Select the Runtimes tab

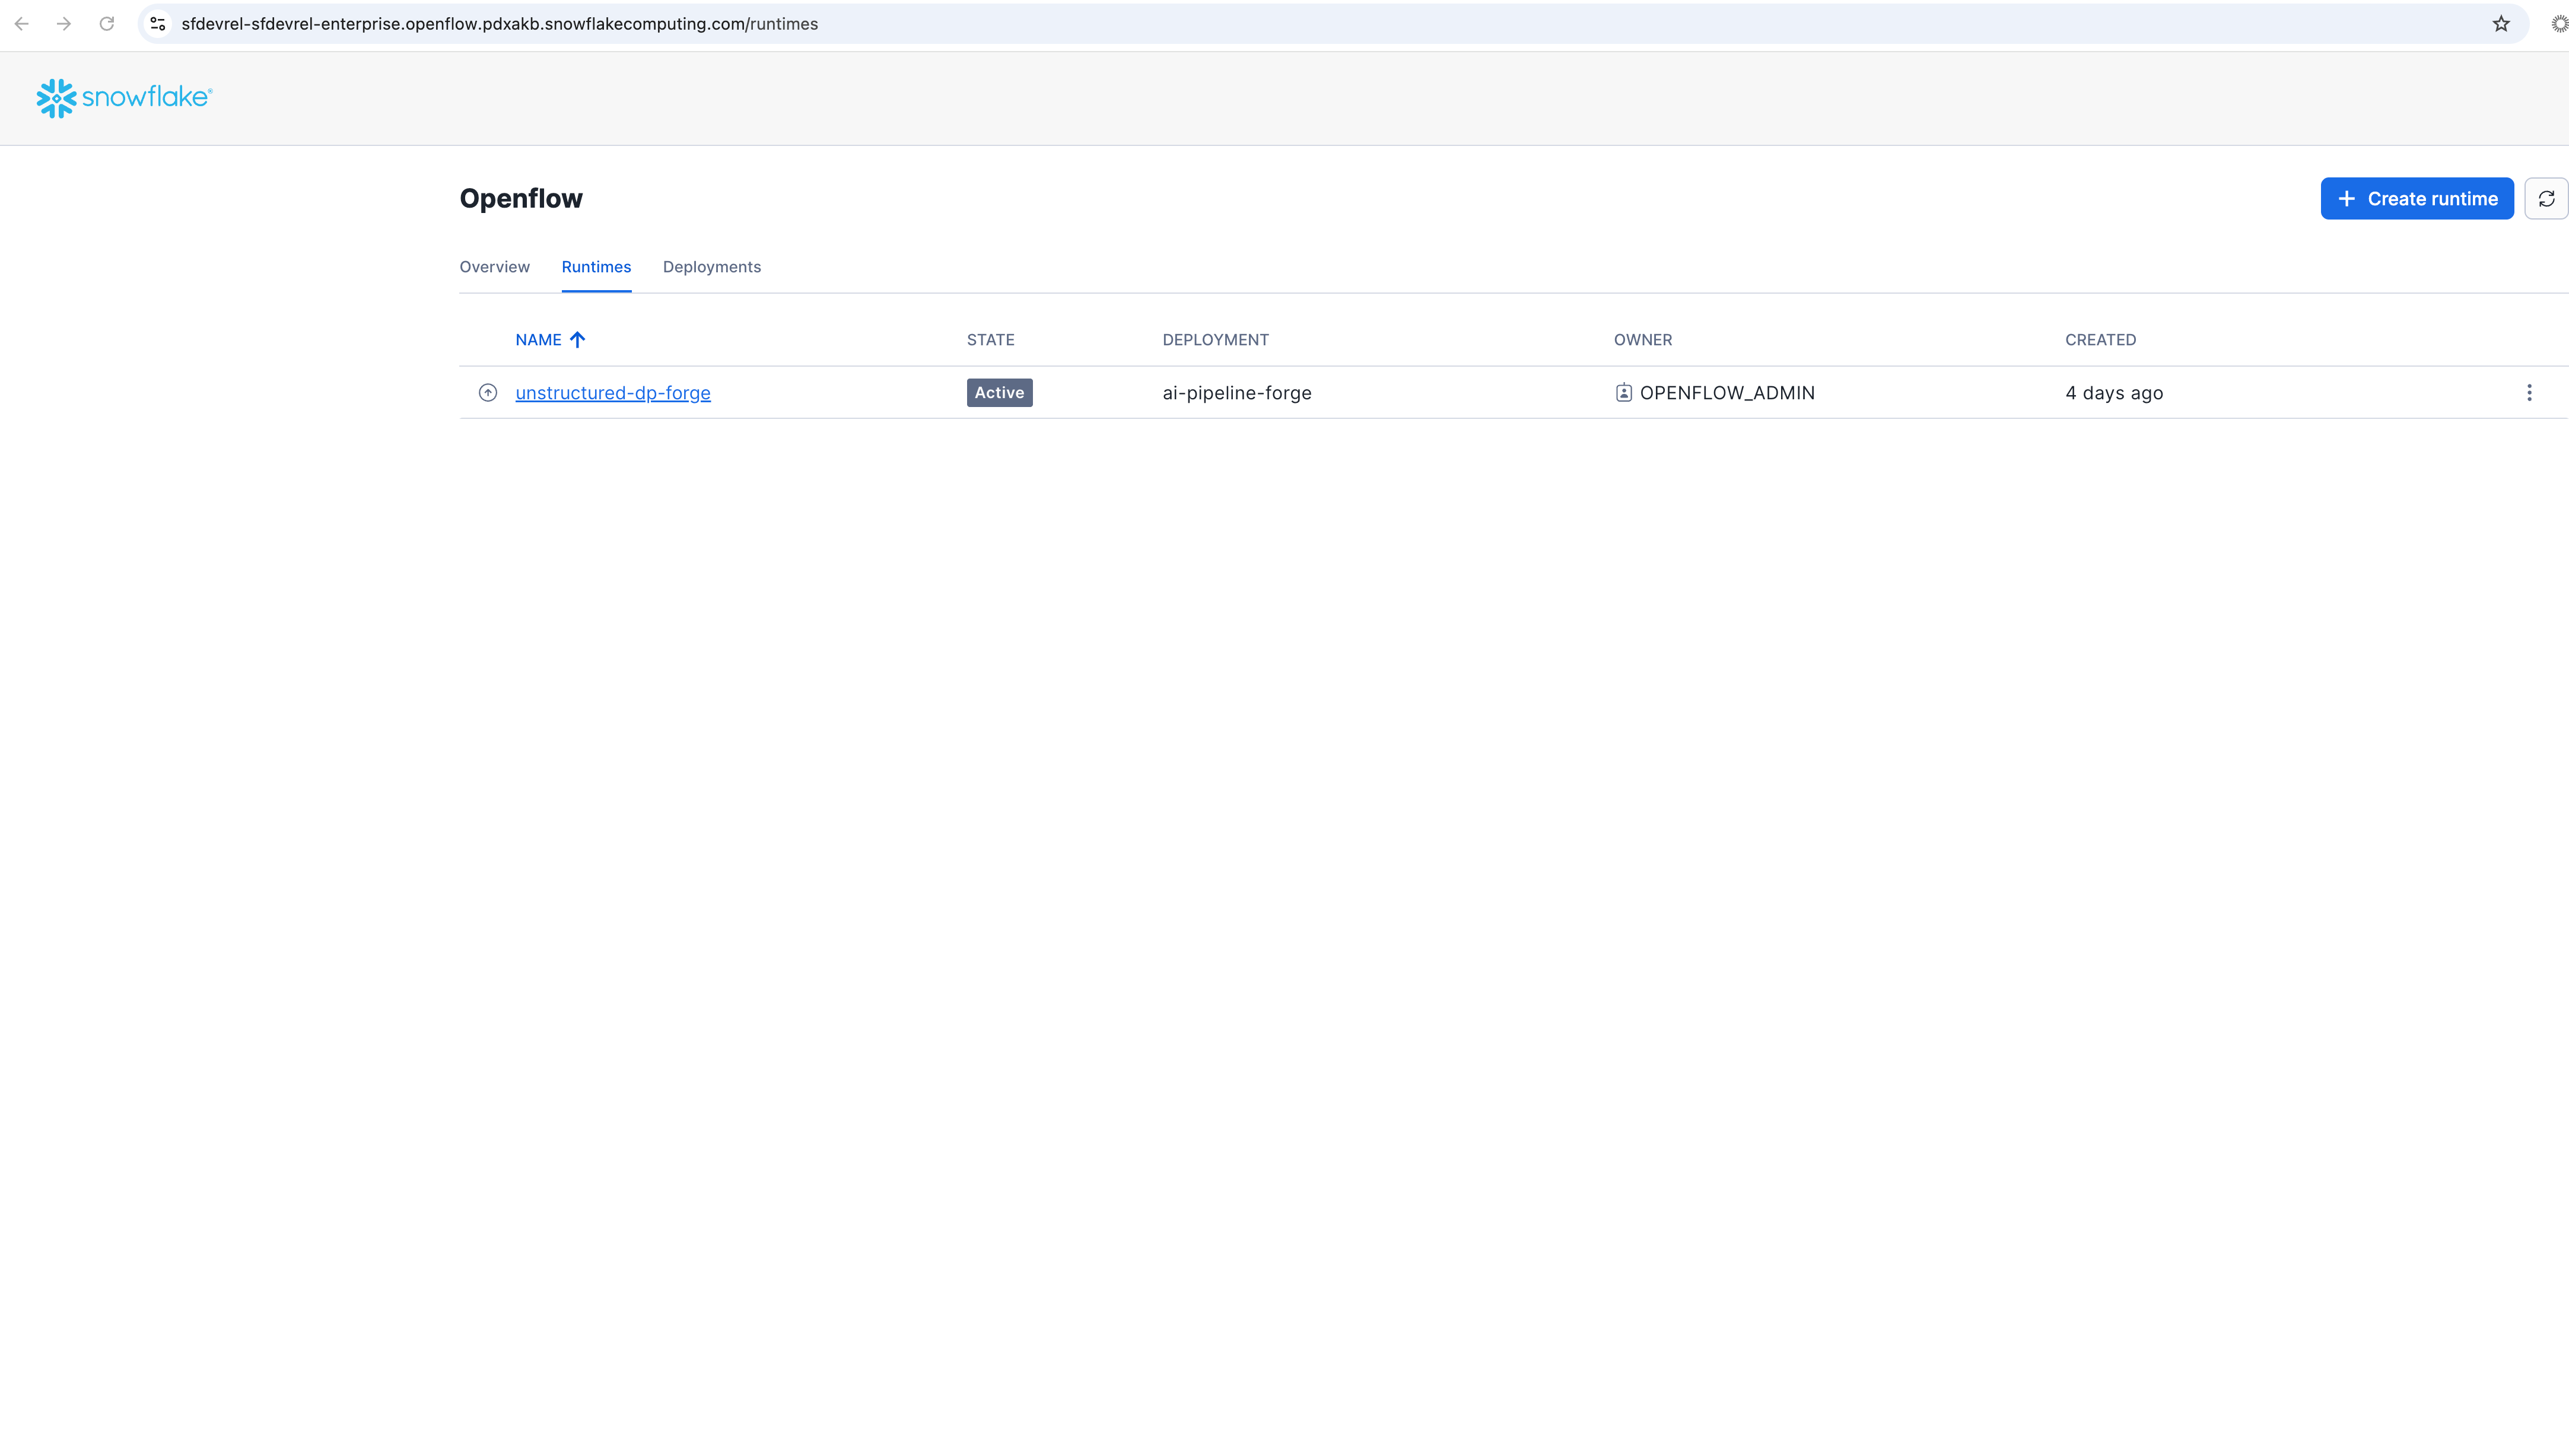point(596,267)
